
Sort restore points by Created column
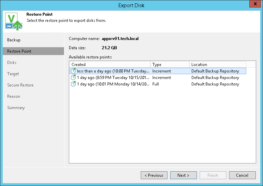pos(110,65)
